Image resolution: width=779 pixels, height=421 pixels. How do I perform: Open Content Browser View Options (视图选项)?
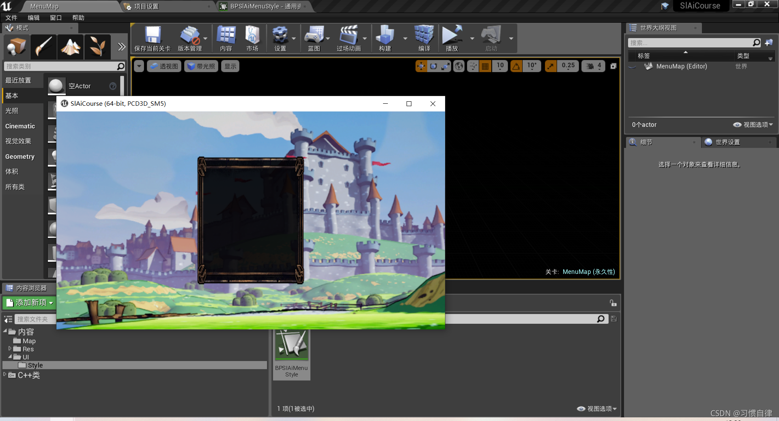(x=597, y=409)
